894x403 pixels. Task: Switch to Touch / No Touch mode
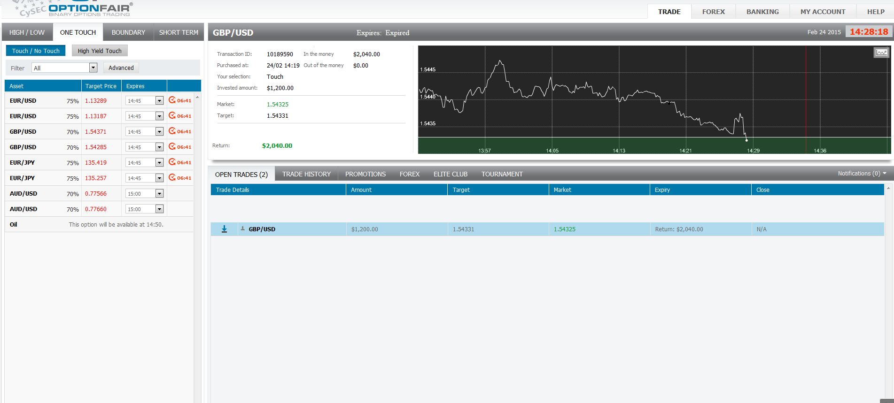pyautogui.click(x=36, y=51)
